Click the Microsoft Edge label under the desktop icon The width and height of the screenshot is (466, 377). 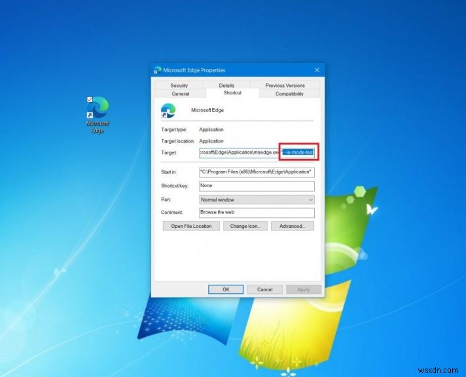pyautogui.click(x=98, y=127)
